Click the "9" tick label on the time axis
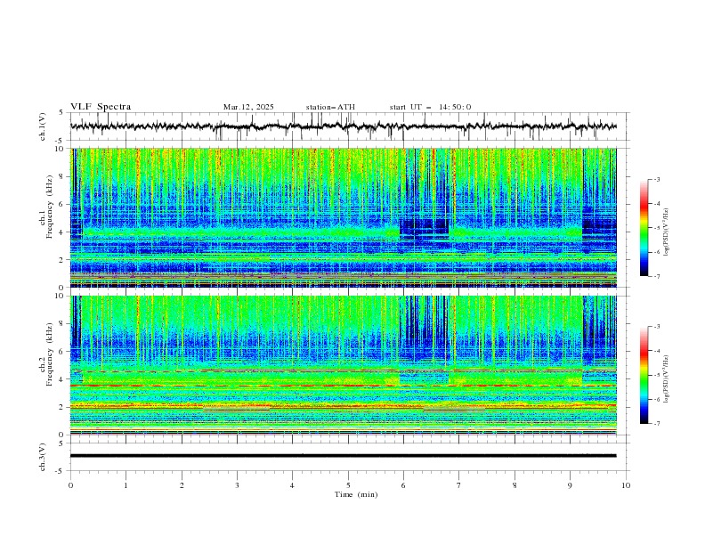 click(x=570, y=485)
